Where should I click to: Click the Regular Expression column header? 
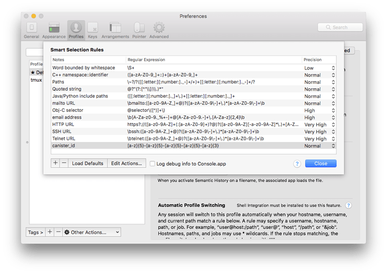146,60
